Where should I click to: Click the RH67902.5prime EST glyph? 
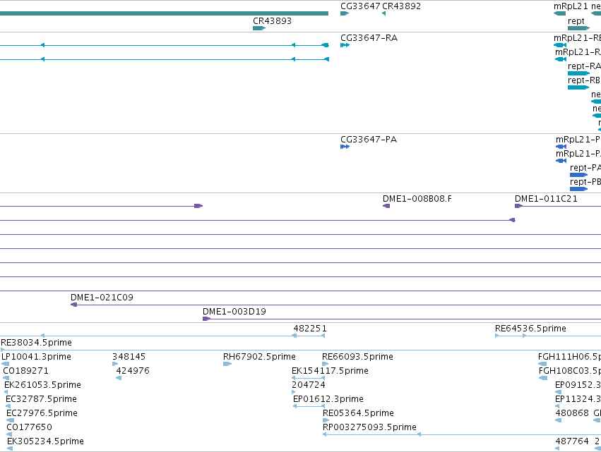227,364
